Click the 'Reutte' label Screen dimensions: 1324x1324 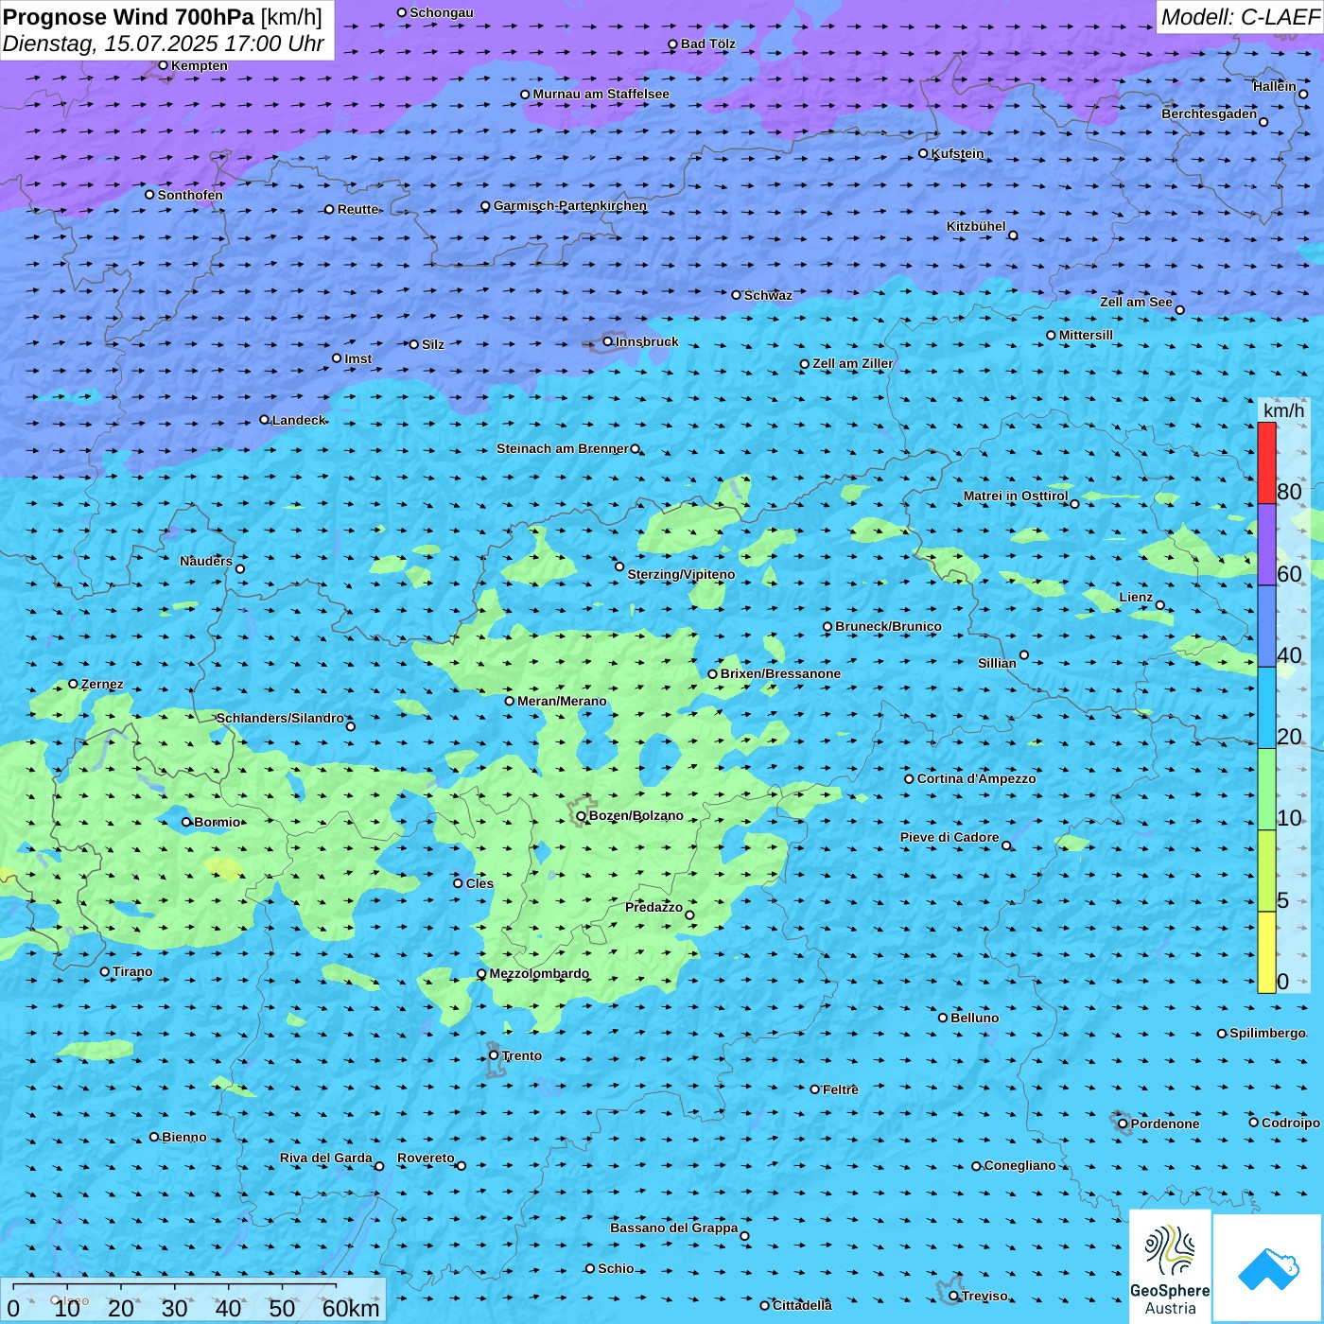pos(357,209)
